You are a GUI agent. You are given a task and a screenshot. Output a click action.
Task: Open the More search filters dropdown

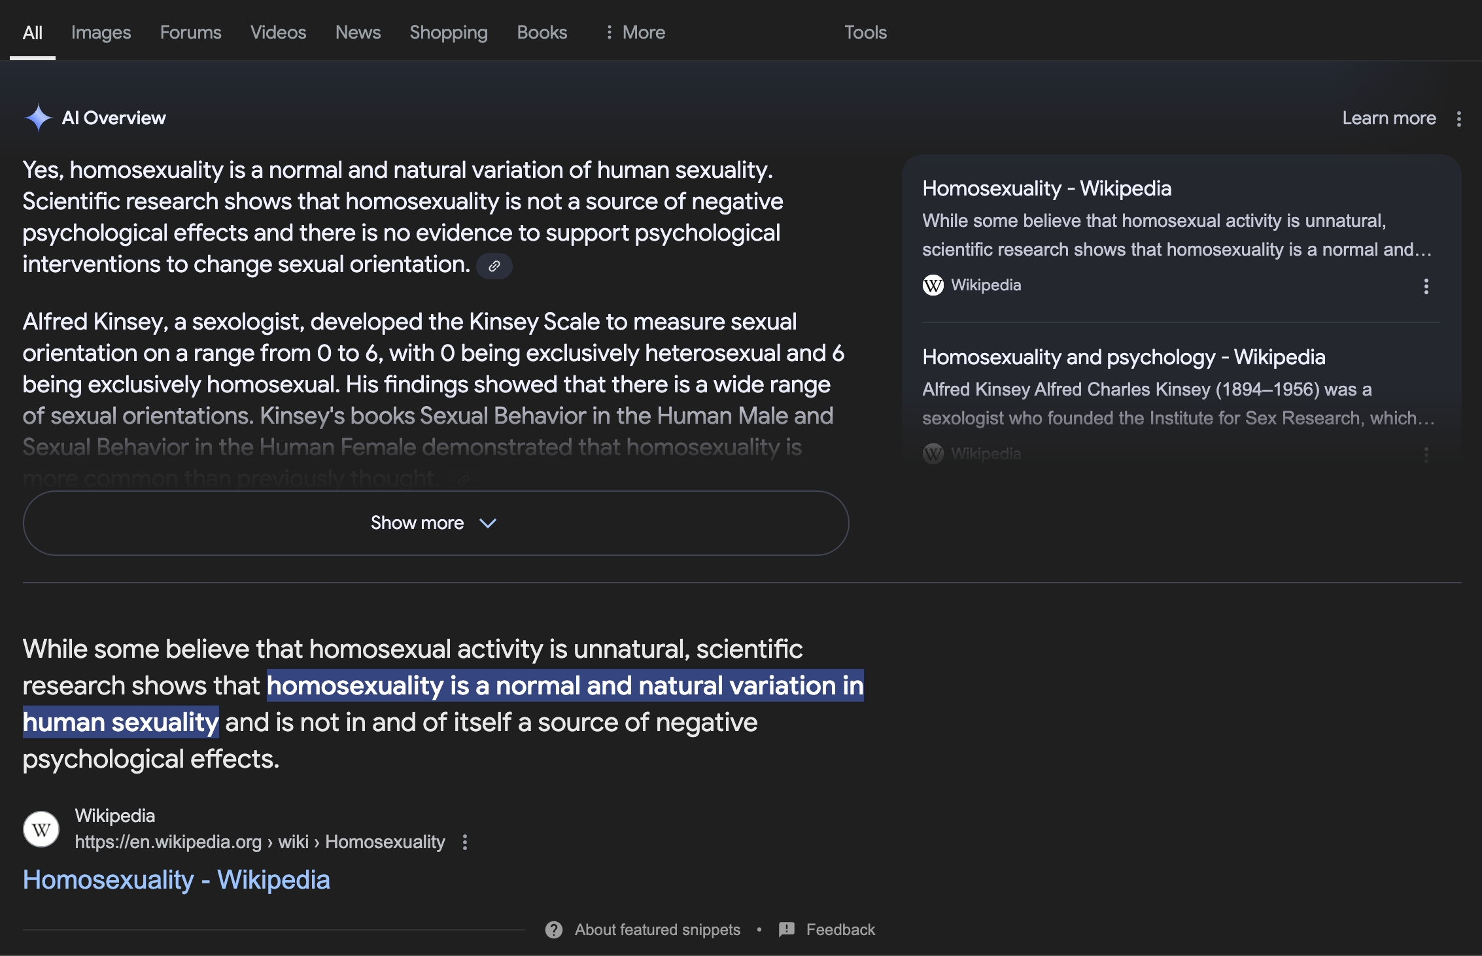[634, 32]
